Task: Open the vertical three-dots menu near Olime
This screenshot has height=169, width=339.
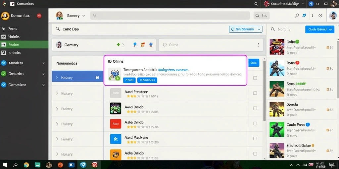Action: [258, 45]
